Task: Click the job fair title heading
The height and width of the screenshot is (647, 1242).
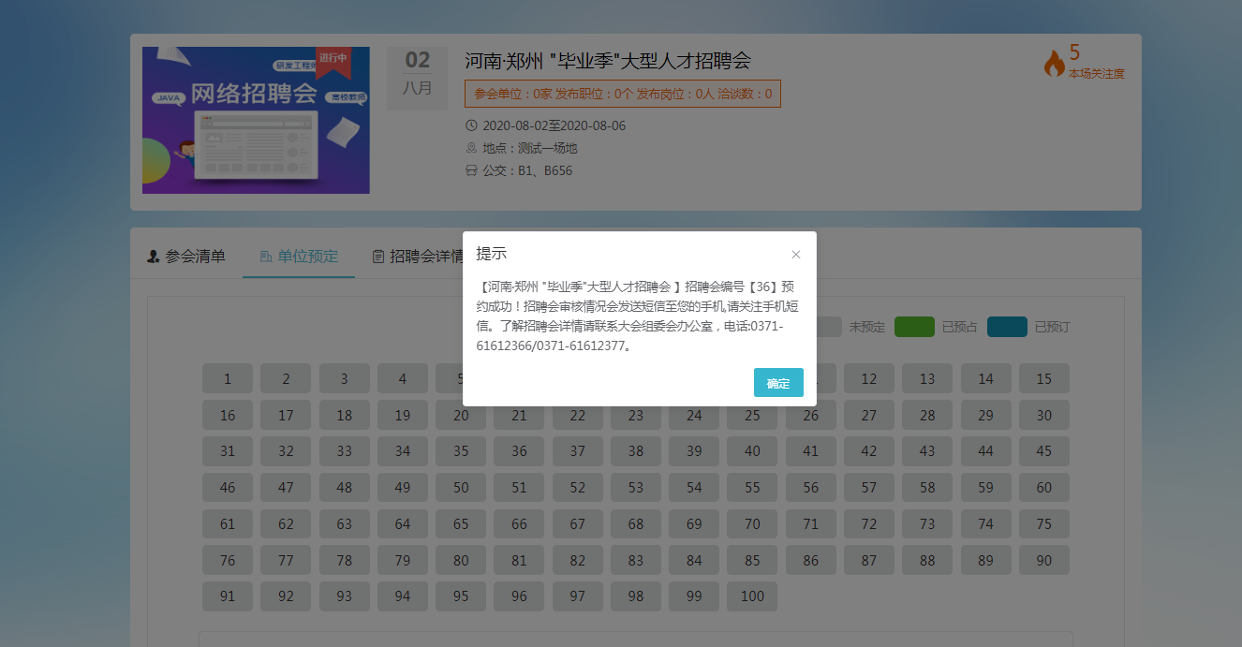Action: pos(607,61)
